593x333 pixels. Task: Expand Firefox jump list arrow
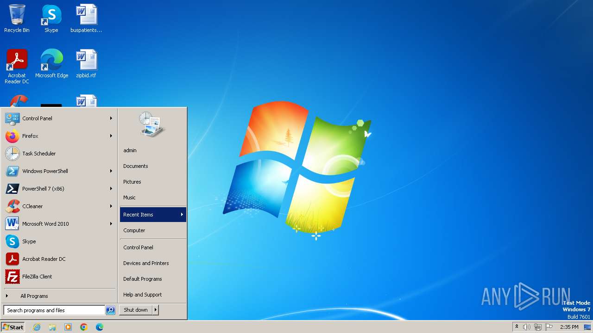(x=111, y=136)
